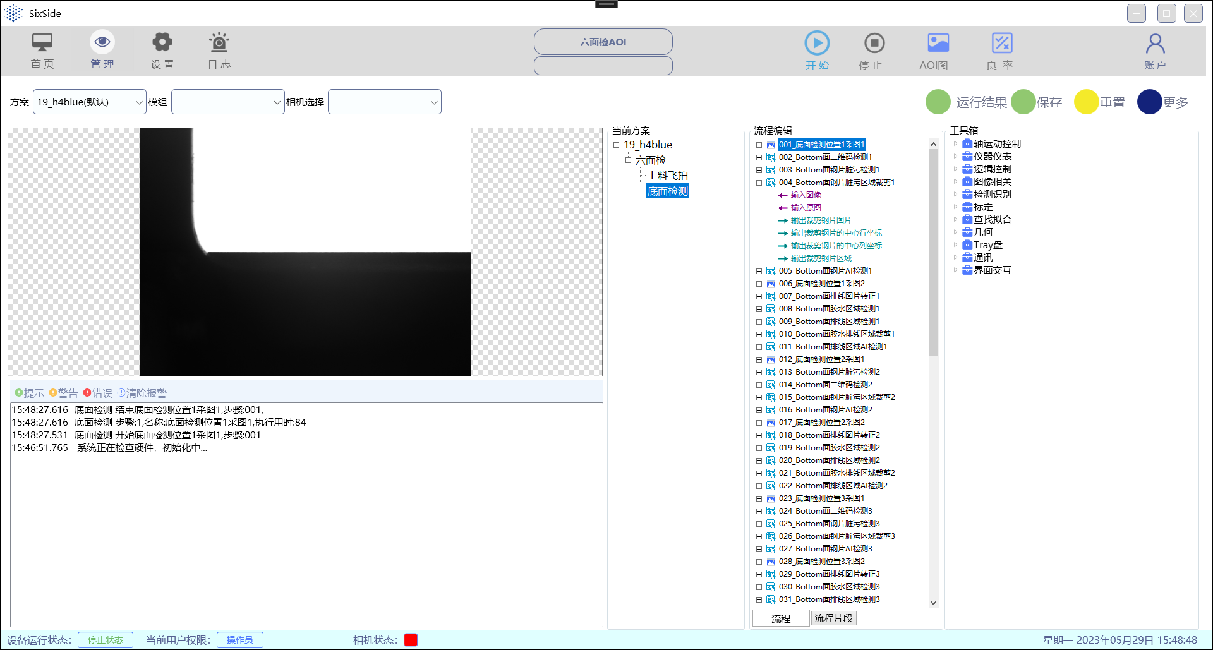1213x650 pixels.
Task: Click camera icon of step 012_底面检测位置2采图1
Action: (x=771, y=359)
